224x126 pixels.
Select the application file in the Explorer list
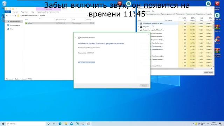click(59, 23)
